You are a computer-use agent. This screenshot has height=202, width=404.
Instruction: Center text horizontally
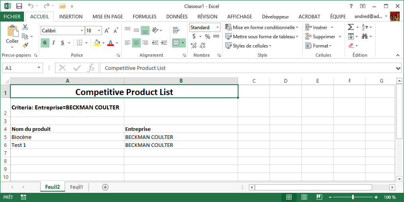coord(136,43)
